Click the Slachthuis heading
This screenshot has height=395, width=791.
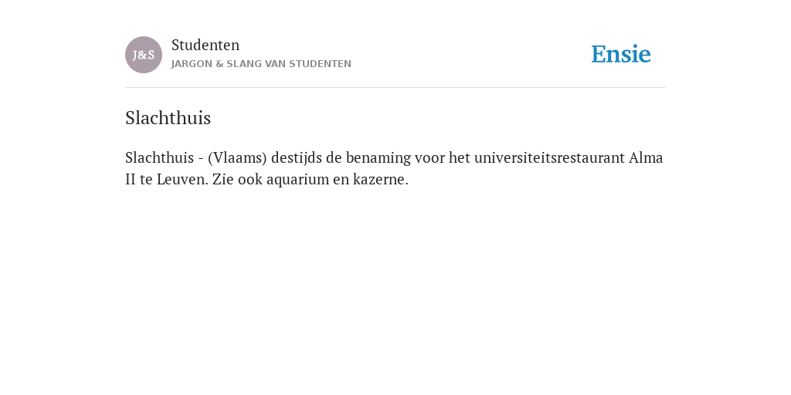tap(168, 118)
